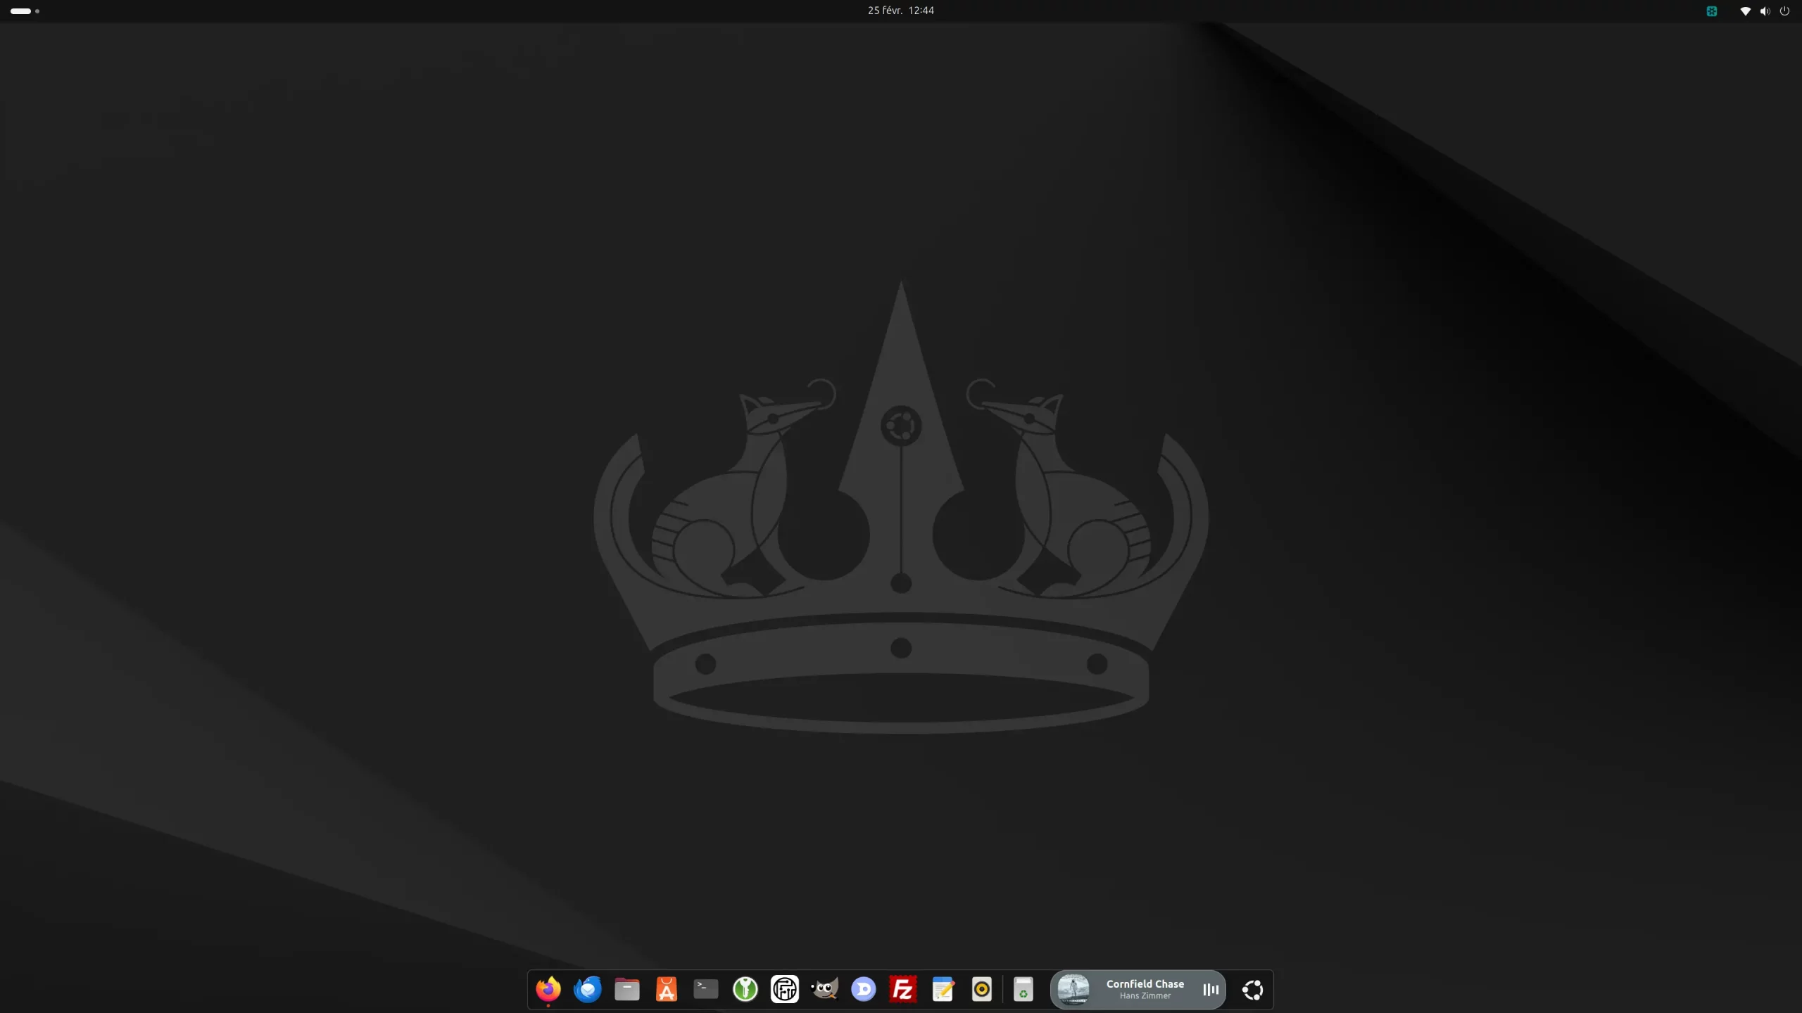1802x1013 pixels.
Task: Click the audio bars playback indicator
Action: 1211,990
